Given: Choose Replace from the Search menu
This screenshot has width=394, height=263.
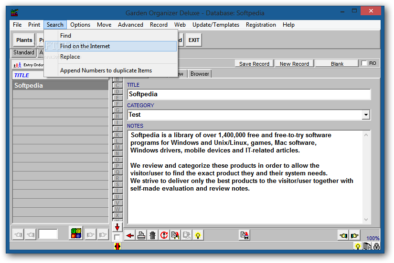Looking at the screenshot, I should 111,57.
